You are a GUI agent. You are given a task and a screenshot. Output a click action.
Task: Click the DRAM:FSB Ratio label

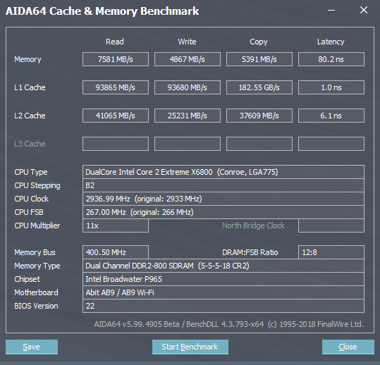(250, 252)
